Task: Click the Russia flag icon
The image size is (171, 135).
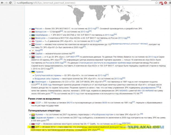Action: (33, 29)
